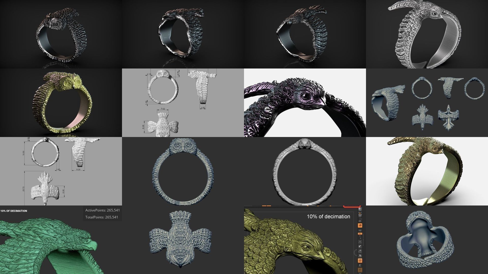Click the L.Sym icon in ZBrush shelf

pos(360,231)
